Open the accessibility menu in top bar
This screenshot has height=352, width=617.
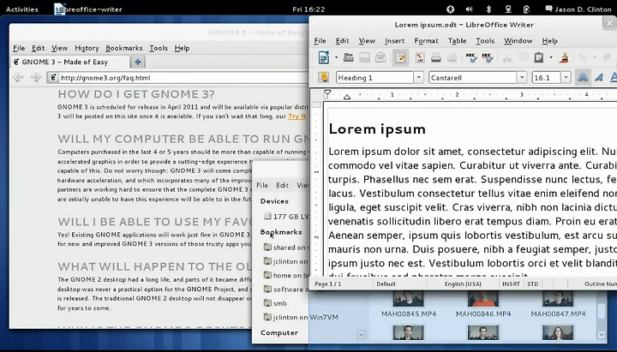pyautogui.click(x=450, y=9)
